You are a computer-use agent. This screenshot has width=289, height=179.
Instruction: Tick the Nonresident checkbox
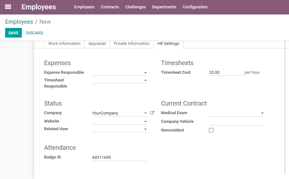coord(211,130)
